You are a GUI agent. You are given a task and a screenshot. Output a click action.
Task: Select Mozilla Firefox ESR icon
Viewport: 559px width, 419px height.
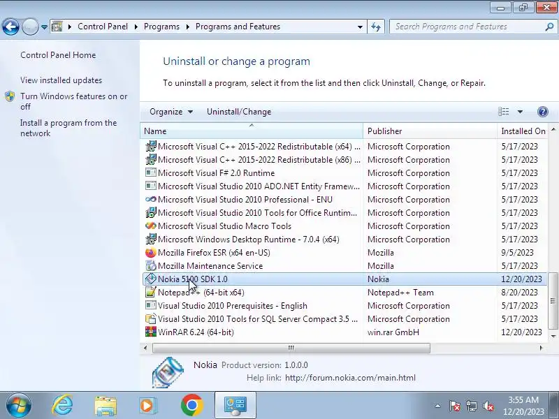151,253
